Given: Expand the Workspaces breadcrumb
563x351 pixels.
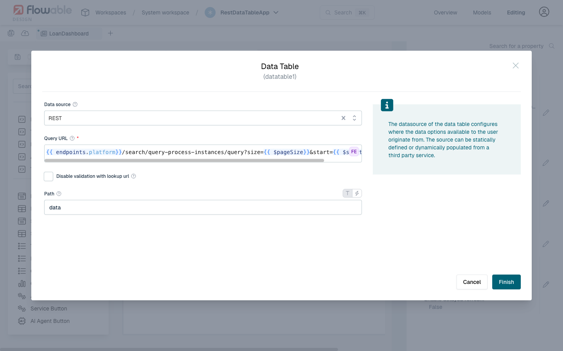Looking at the screenshot, I should pos(110,12).
